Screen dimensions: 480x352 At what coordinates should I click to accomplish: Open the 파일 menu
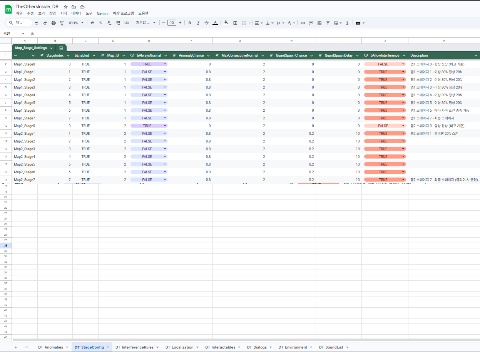click(x=19, y=13)
